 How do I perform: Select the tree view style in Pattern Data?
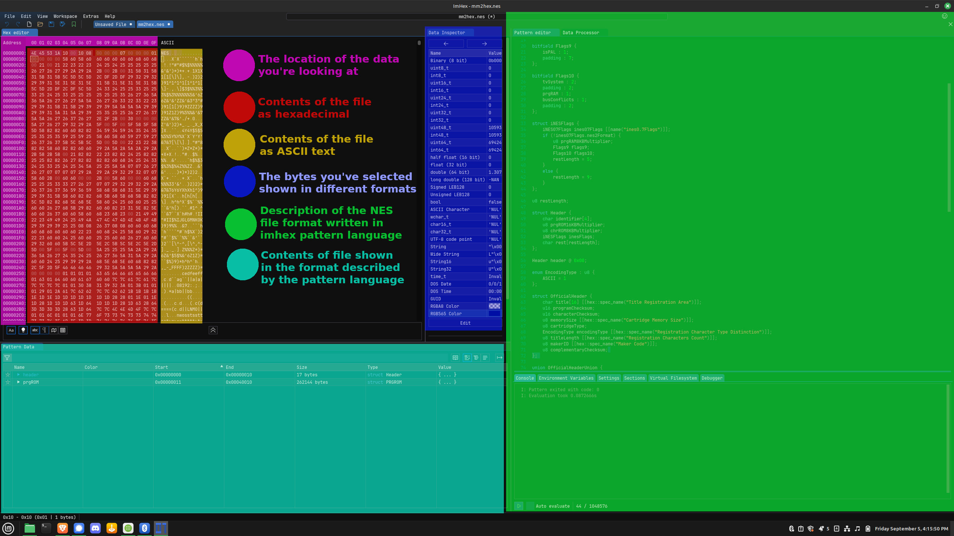point(467,358)
